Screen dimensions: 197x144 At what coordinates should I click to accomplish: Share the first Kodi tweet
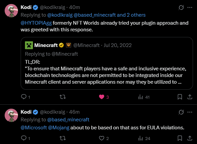(x=190, y=97)
